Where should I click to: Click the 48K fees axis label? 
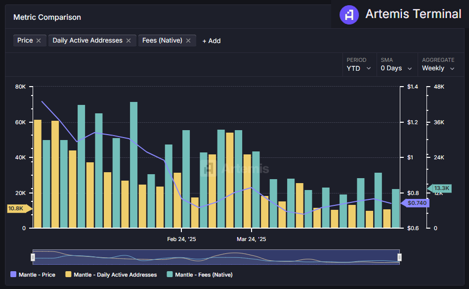point(439,87)
